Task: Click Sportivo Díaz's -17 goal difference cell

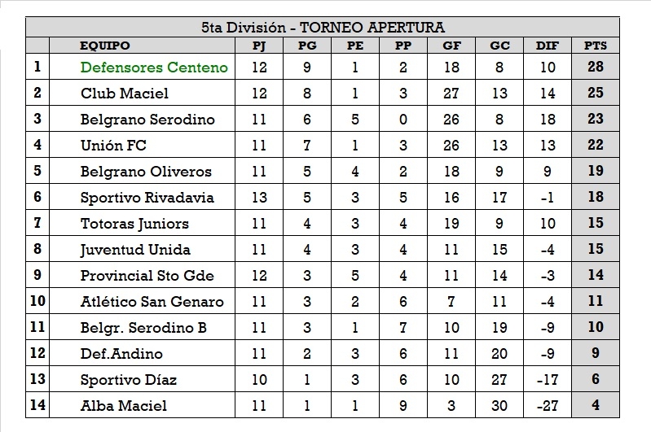Action: (x=548, y=379)
